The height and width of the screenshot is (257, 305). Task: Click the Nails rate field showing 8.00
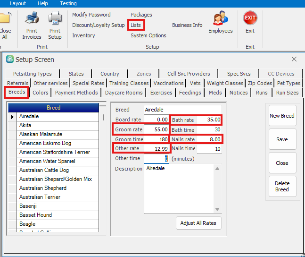[209, 139]
